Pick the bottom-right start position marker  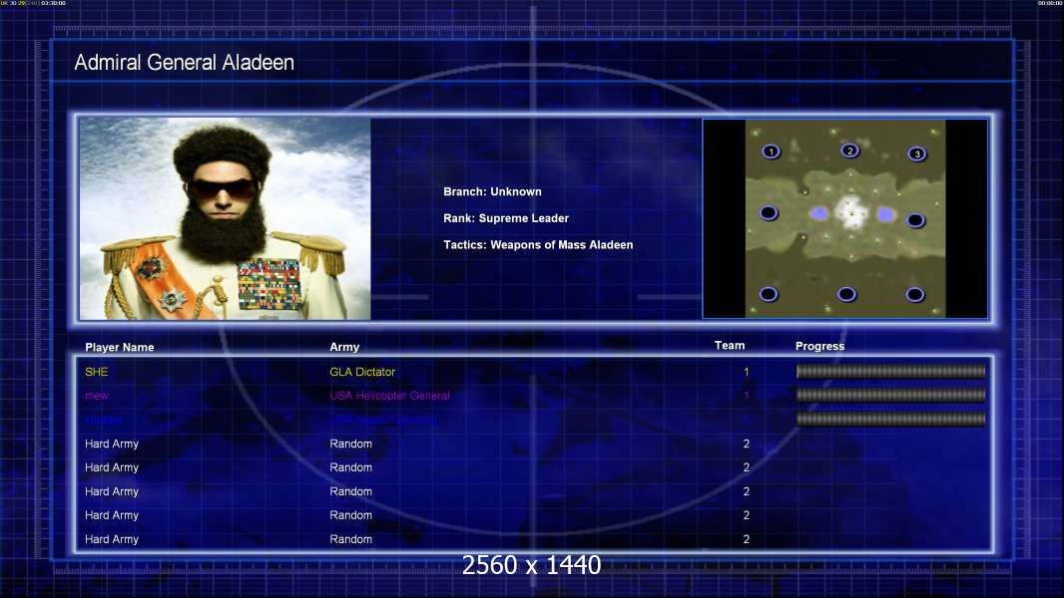click(x=915, y=294)
